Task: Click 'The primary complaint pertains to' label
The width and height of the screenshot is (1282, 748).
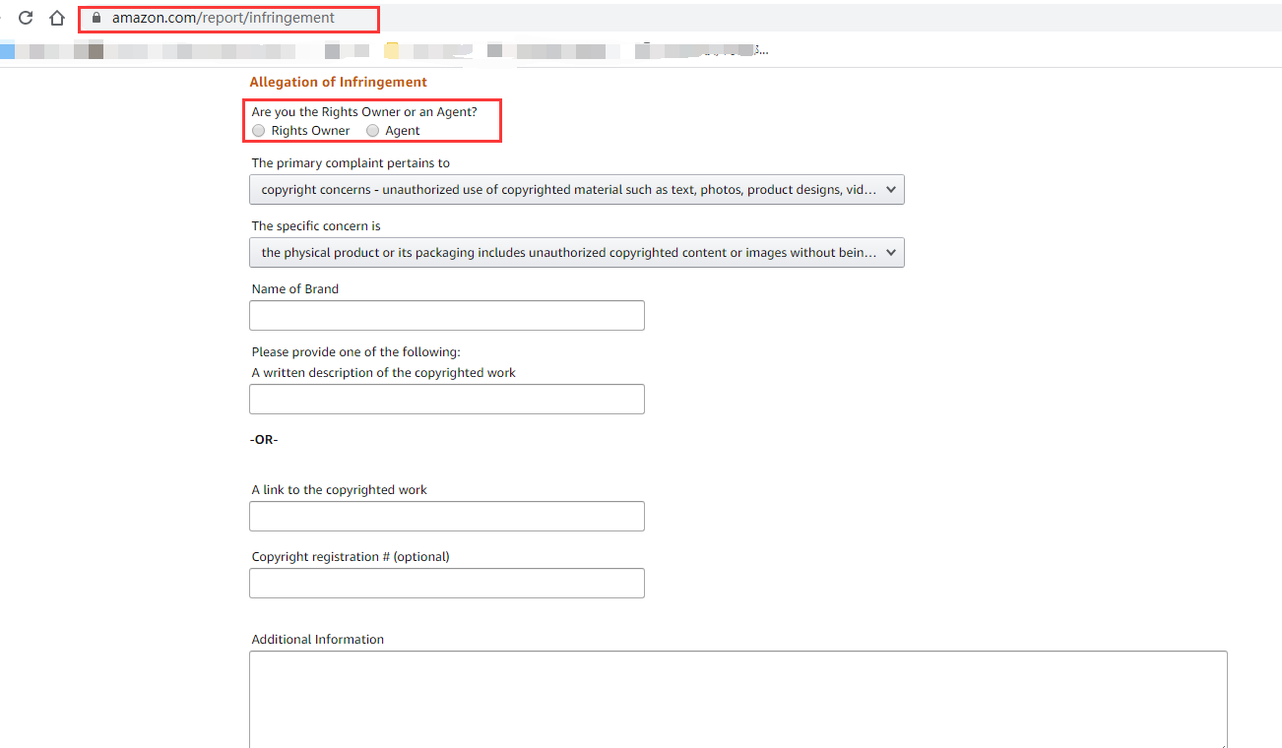Action: tap(352, 163)
